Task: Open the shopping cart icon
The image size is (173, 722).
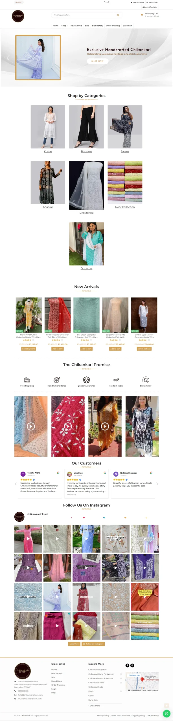Action: tap(142, 15)
